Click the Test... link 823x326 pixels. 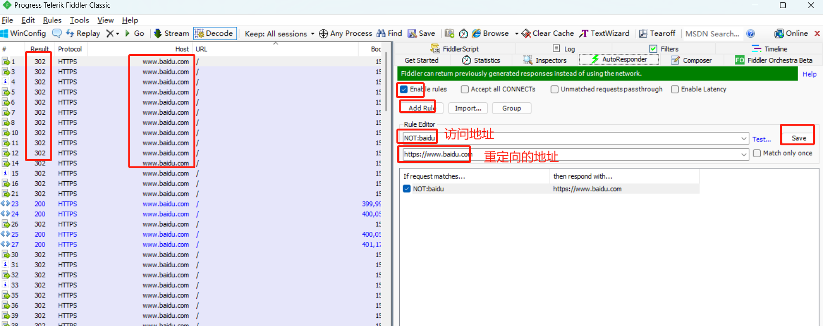pos(761,139)
